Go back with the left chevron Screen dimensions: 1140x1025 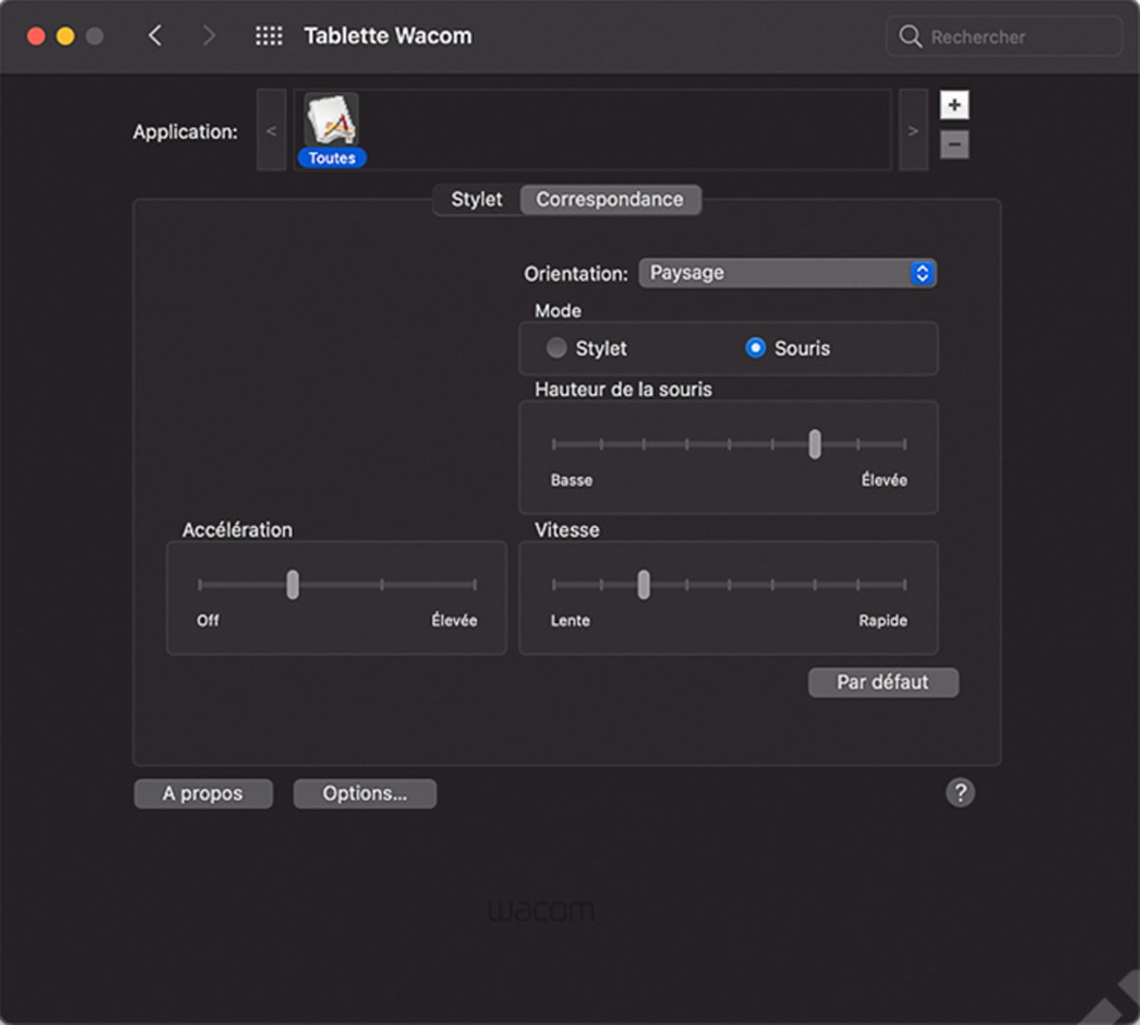155,36
